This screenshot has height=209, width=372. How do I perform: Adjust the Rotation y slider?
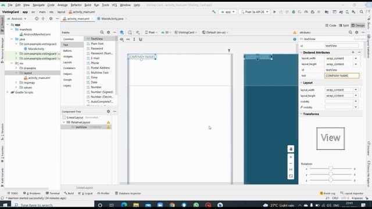[331, 174]
